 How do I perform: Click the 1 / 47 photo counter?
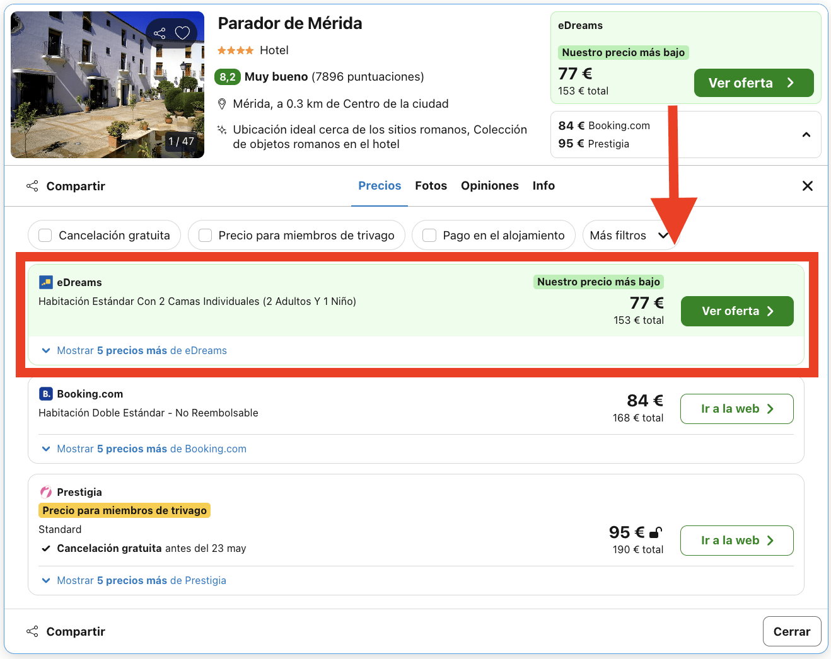(x=181, y=141)
